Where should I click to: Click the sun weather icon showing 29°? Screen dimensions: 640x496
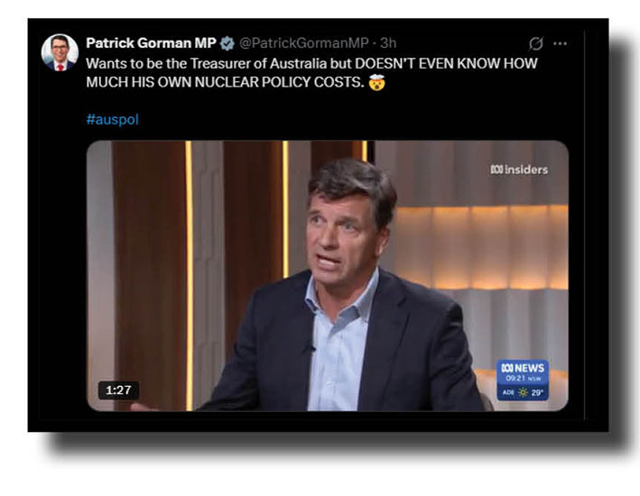click(x=523, y=392)
